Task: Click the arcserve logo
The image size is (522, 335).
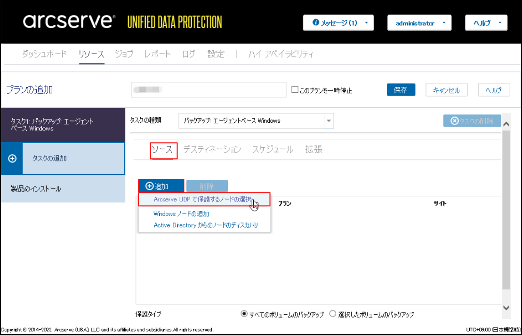Action: (x=69, y=21)
